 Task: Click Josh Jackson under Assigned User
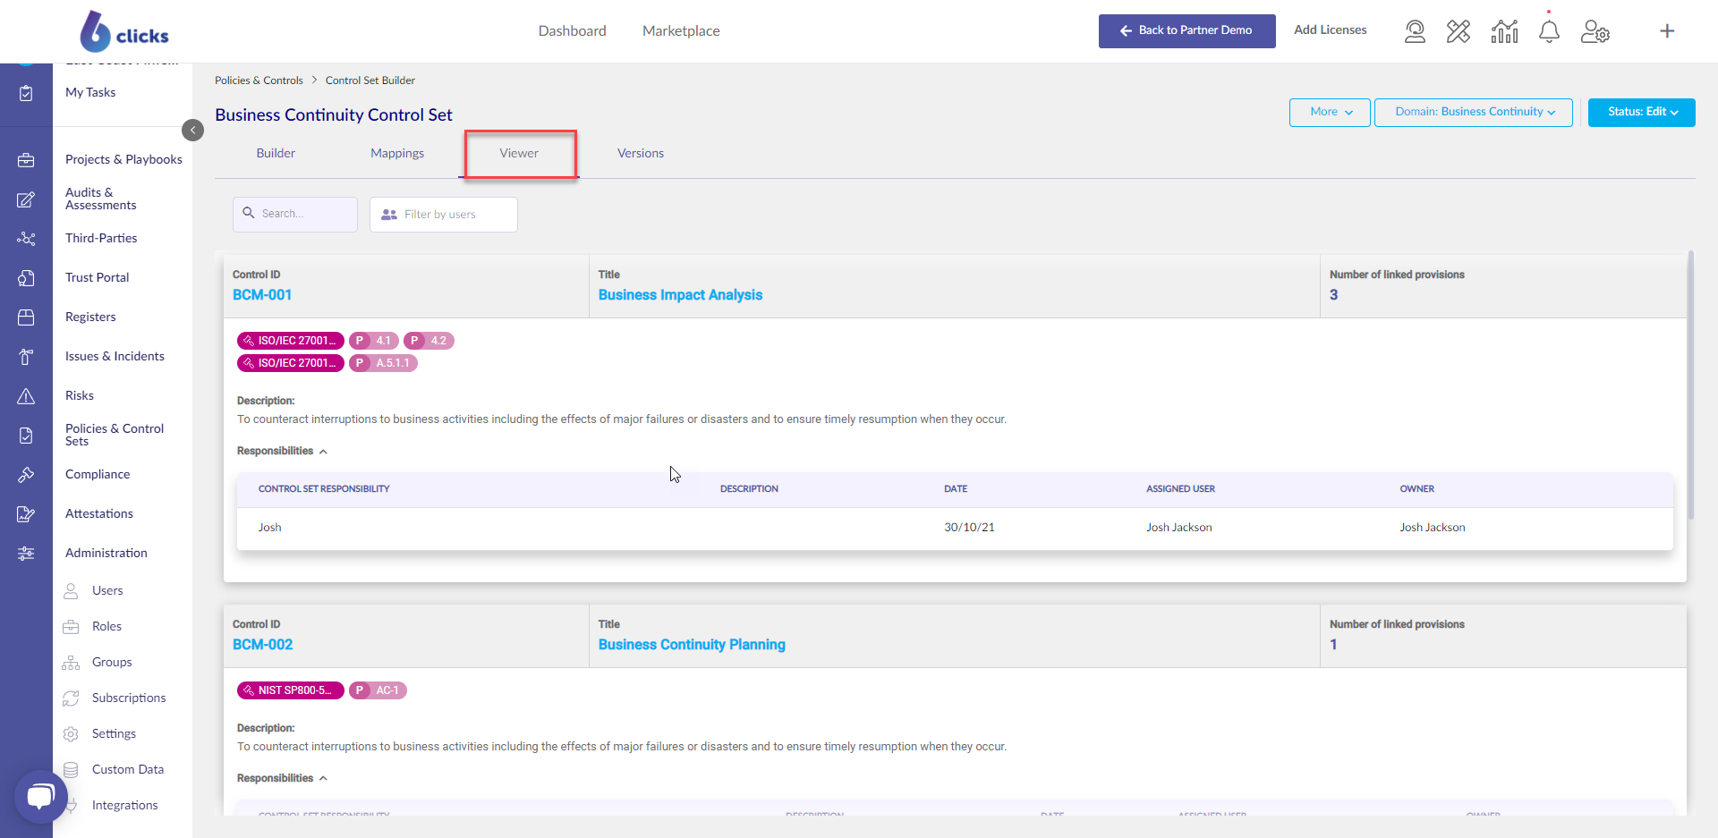click(1178, 528)
